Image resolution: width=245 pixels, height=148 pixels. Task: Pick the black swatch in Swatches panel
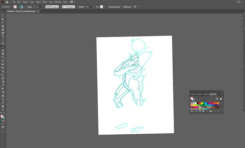click(x=198, y=103)
